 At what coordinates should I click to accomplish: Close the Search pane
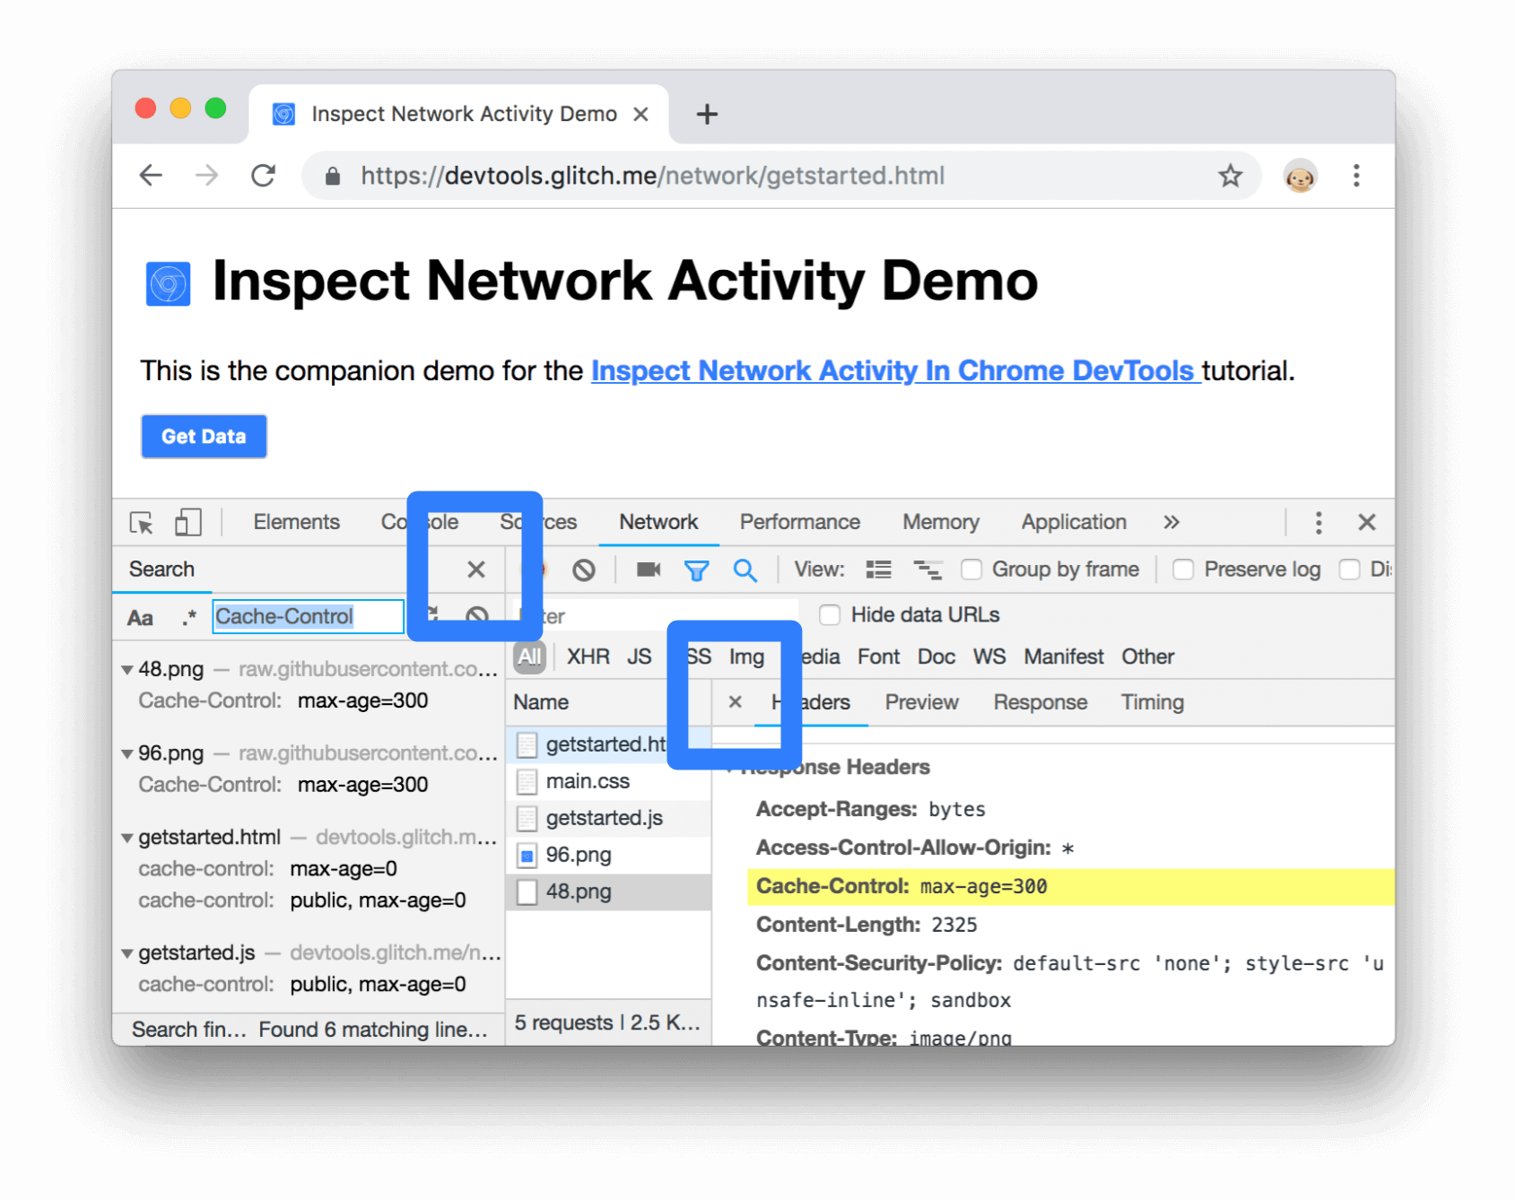point(476,569)
